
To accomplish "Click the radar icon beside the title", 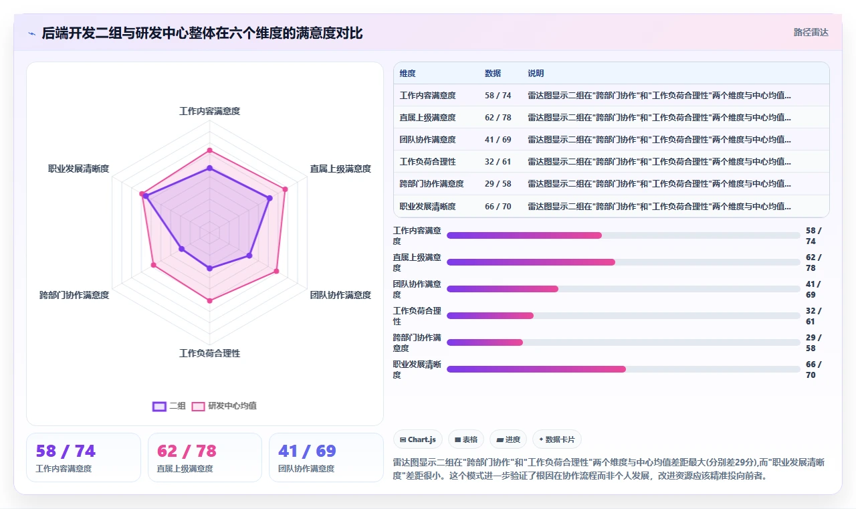I will [x=32, y=33].
